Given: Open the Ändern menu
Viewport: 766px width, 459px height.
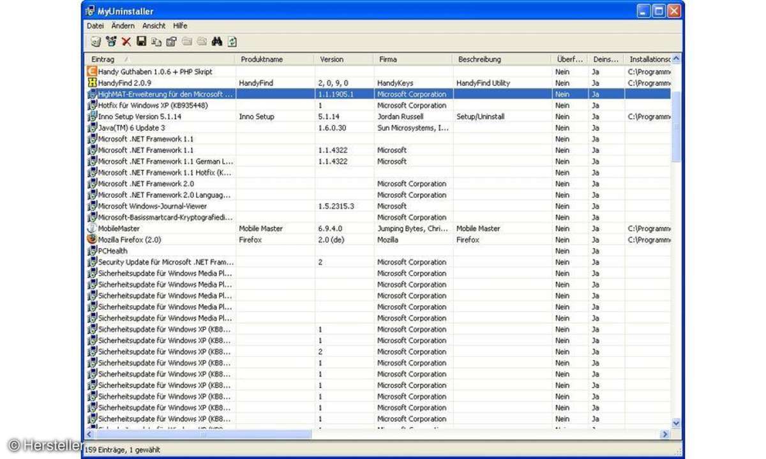Looking at the screenshot, I should 123,25.
